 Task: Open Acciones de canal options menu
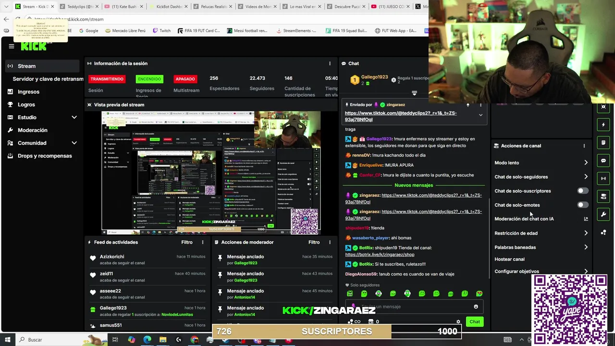tap(584, 146)
